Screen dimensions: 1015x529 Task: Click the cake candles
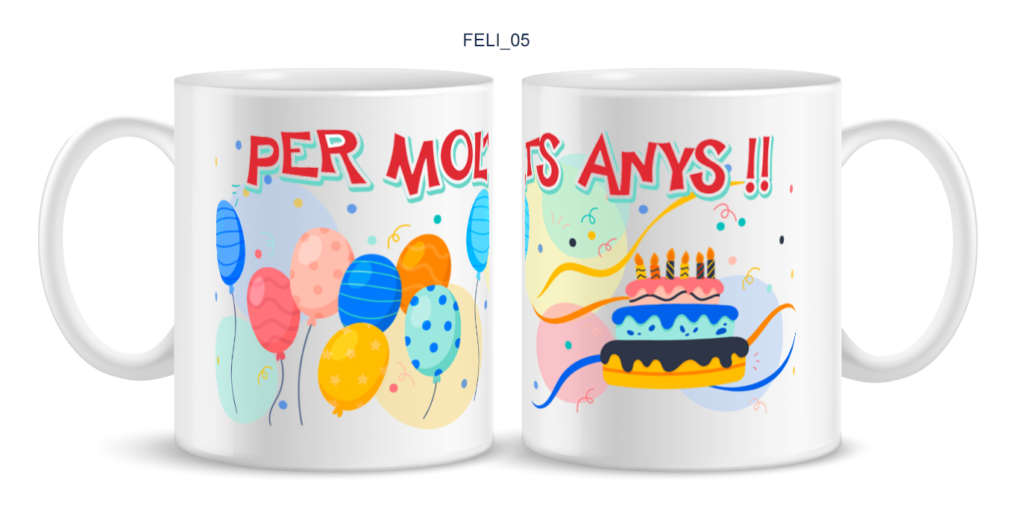pos(675,263)
